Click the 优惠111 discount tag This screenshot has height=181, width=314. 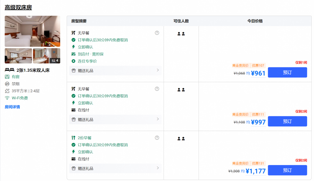[x=258, y=114]
